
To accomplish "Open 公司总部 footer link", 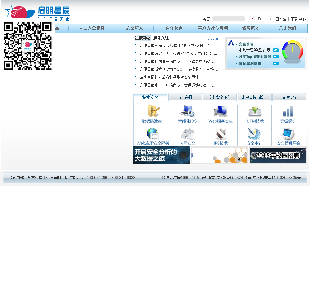I will (x=16, y=178).
